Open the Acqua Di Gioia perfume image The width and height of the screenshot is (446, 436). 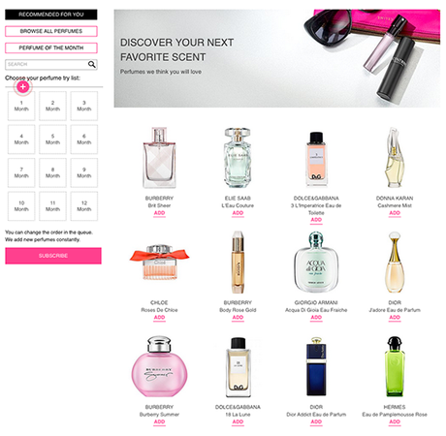pos(316,262)
